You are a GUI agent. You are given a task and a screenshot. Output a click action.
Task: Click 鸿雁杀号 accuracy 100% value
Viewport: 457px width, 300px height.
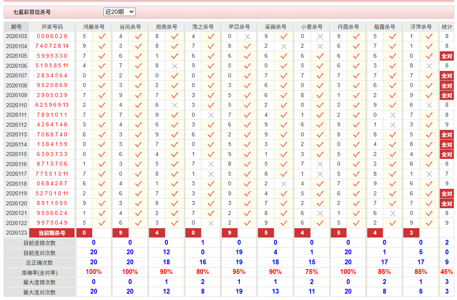pyautogui.click(x=94, y=272)
